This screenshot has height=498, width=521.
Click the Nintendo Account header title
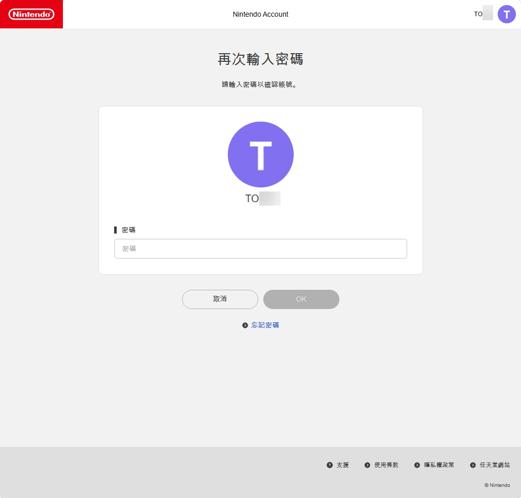coord(260,14)
